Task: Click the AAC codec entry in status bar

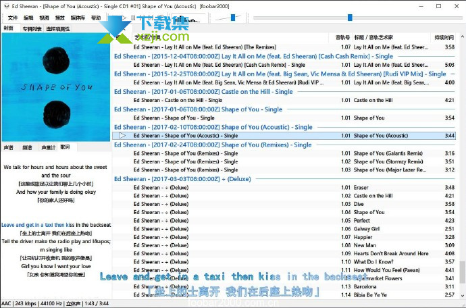Action: pos(6,303)
